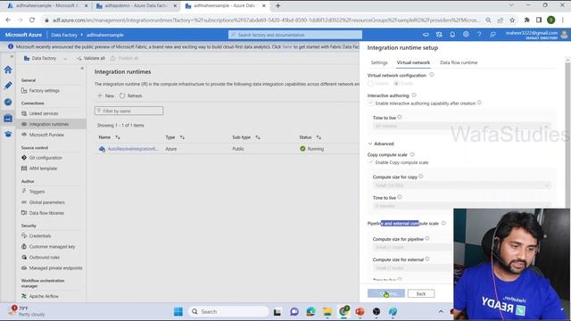Open Data Factory dropdown in toolbar

click(46, 58)
